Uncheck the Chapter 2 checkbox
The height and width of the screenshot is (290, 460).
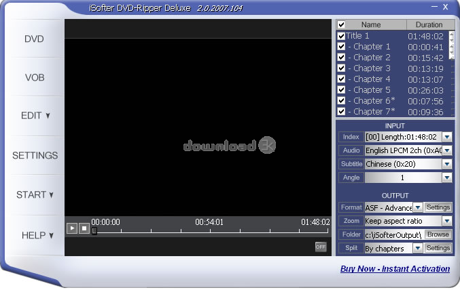coord(341,58)
